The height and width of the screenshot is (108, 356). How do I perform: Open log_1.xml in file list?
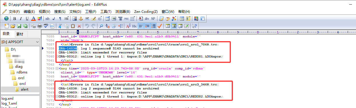point(9,103)
